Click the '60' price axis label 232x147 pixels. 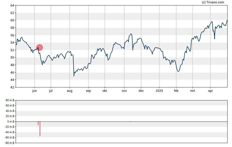[12, 20]
